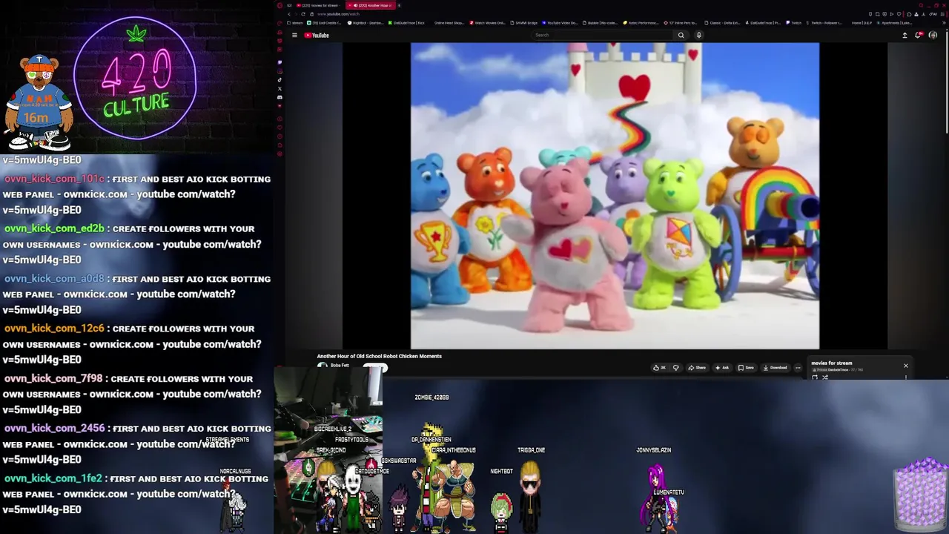The image size is (949, 534).
Task: Open Discord in the browser sidebar
Action: pyautogui.click(x=280, y=97)
